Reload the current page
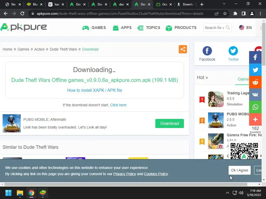Screen dimensions: 266x199 click(x=22, y=13)
